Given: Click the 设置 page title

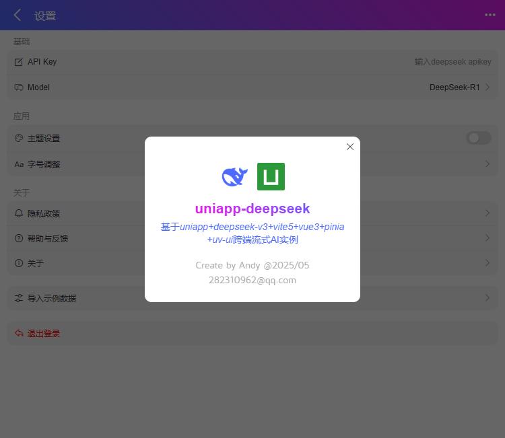Looking at the screenshot, I should 45,15.
